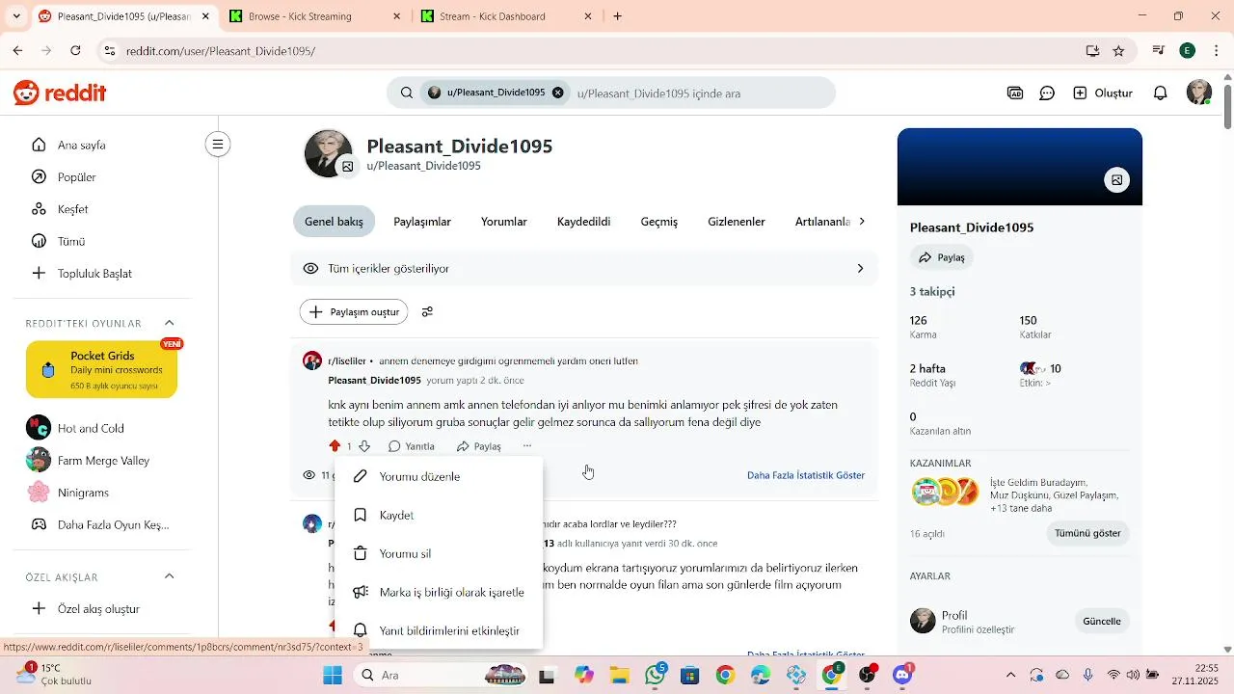Collapse the left sidebar with the hamburger button
Image resolution: width=1234 pixels, height=694 pixels.
tap(218, 145)
